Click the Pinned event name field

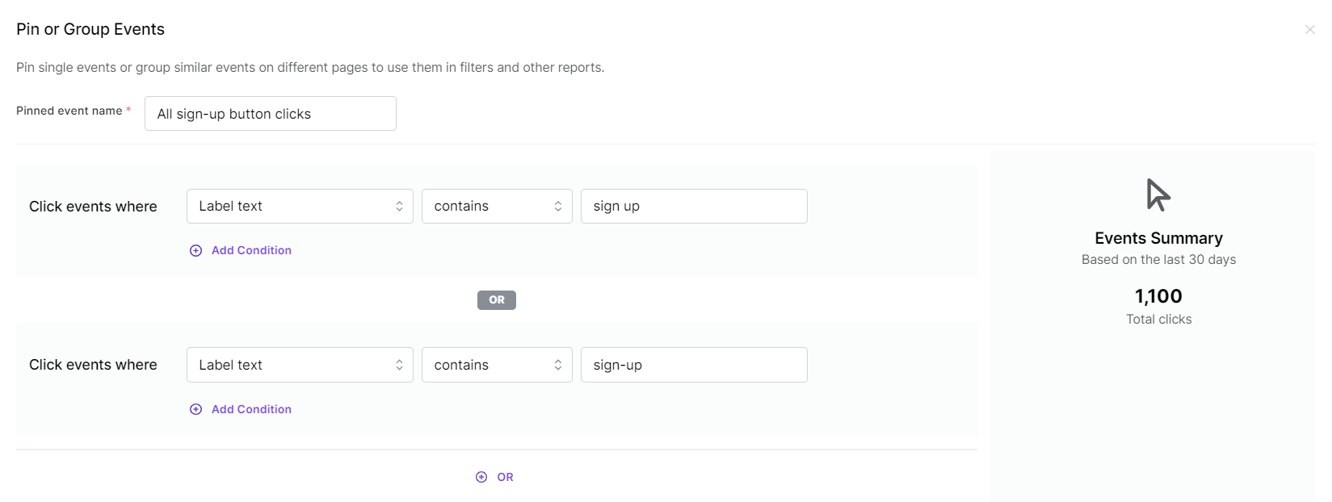[x=270, y=114]
